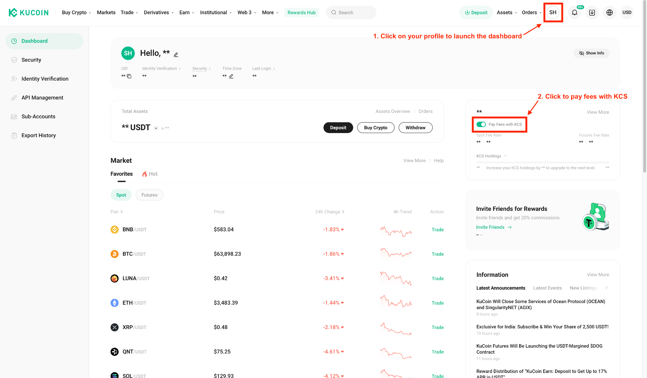647x378 pixels.
Task: Click the Sub-Accounts sidebar icon
Action: [14, 117]
